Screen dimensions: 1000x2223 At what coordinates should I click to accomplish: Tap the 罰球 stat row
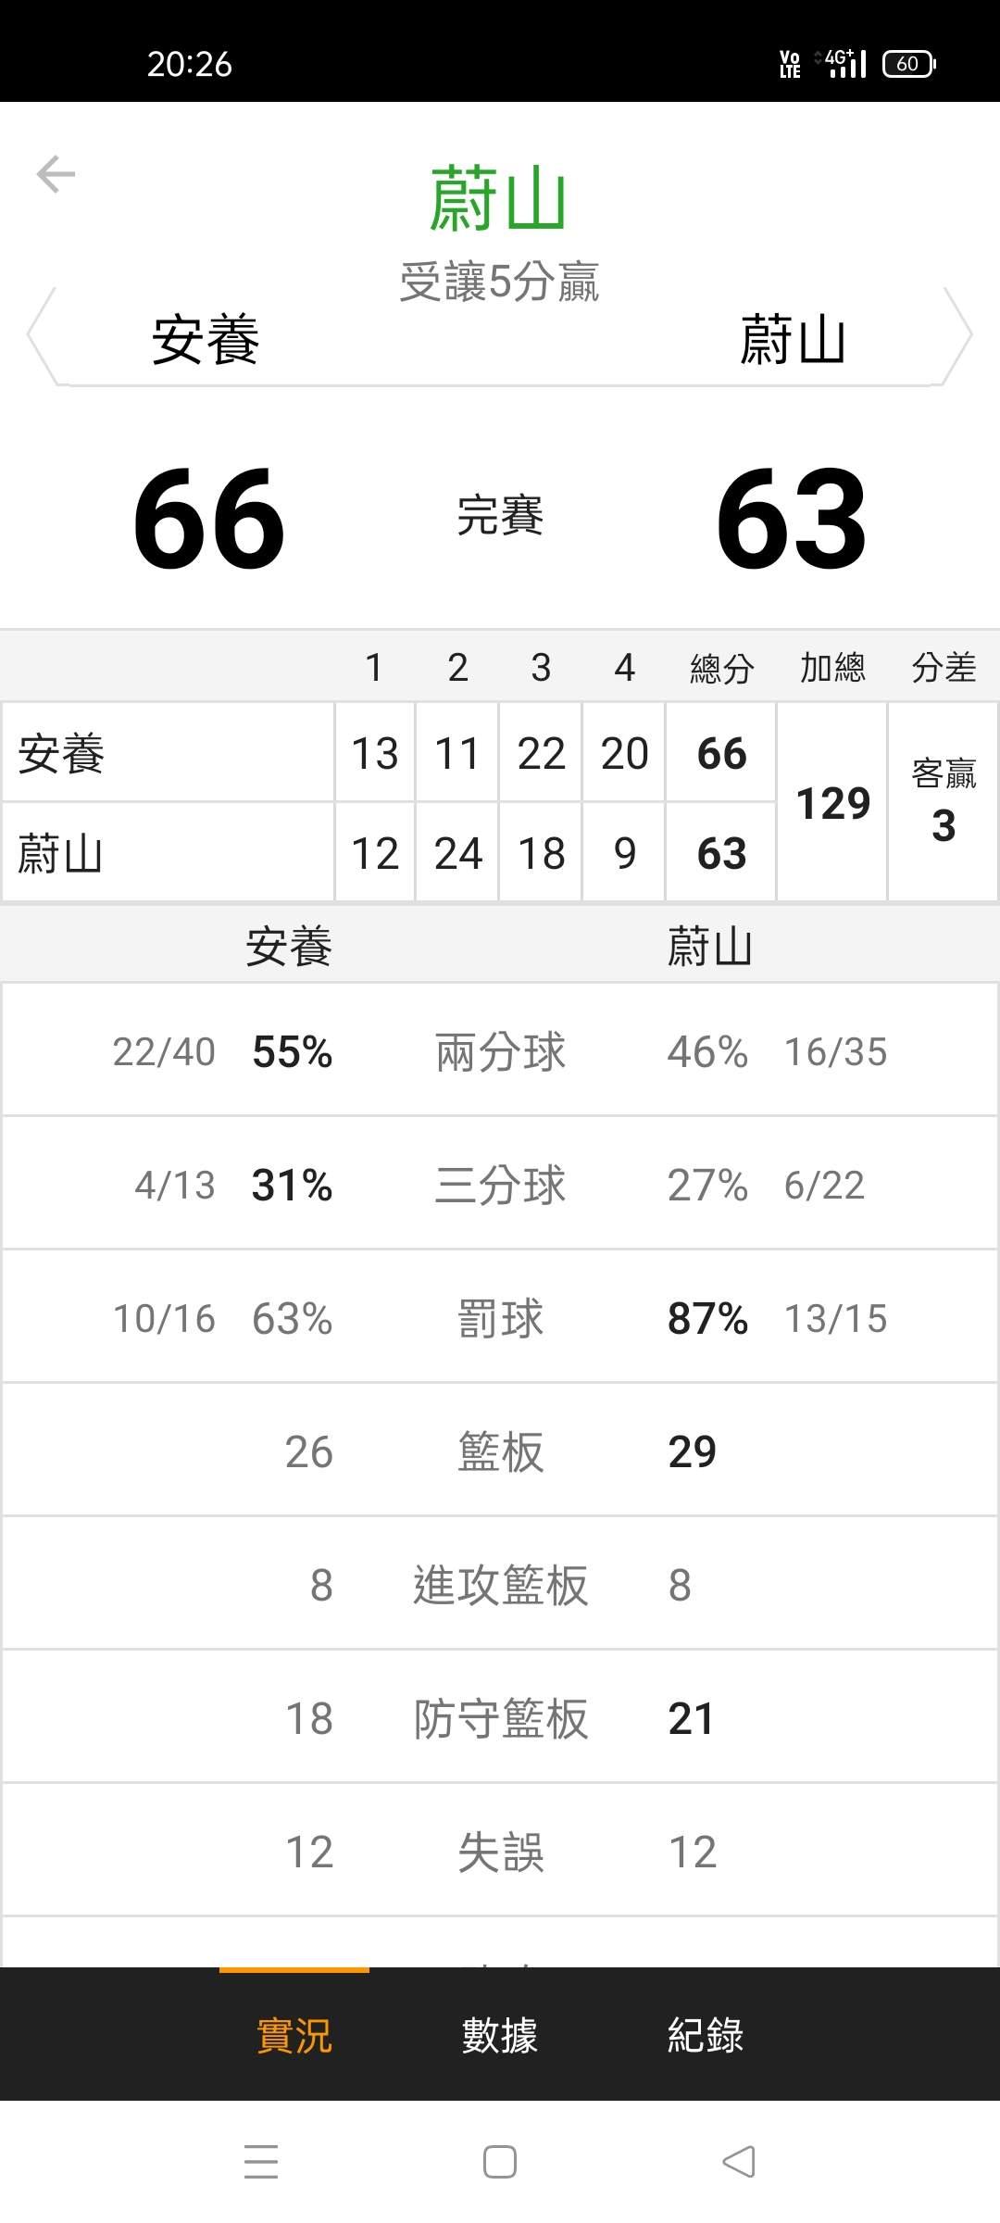pos(500,1319)
